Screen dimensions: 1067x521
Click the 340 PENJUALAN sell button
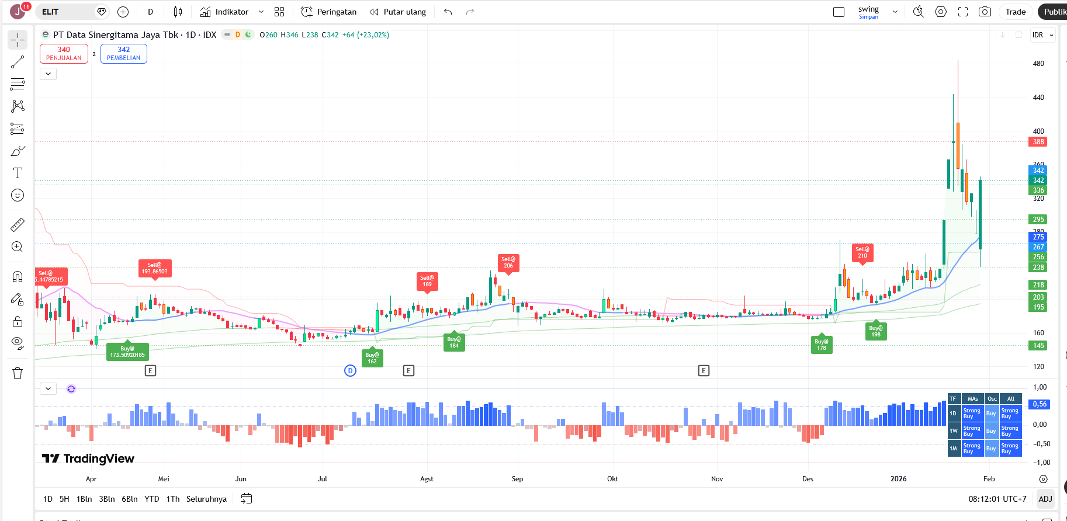click(x=64, y=54)
